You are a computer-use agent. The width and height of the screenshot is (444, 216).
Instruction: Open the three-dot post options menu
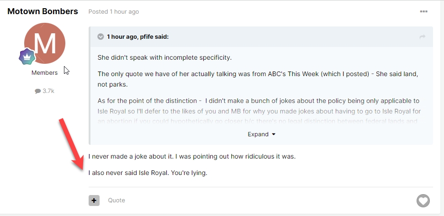(x=423, y=11)
